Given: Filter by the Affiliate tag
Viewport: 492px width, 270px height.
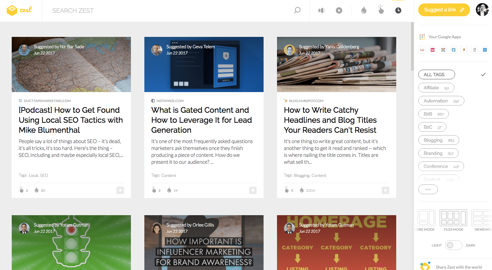Looking at the screenshot, I should click(436, 88).
